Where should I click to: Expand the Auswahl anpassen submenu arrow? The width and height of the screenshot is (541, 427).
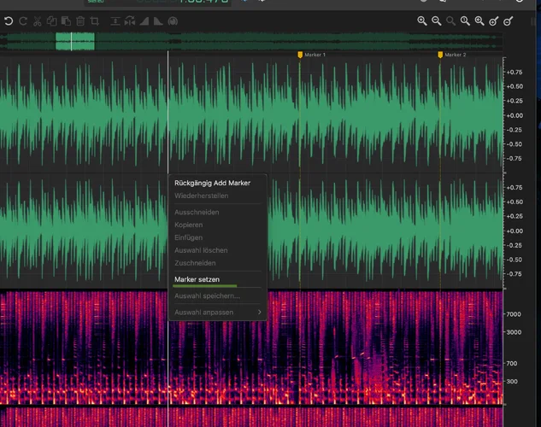[x=259, y=313]
